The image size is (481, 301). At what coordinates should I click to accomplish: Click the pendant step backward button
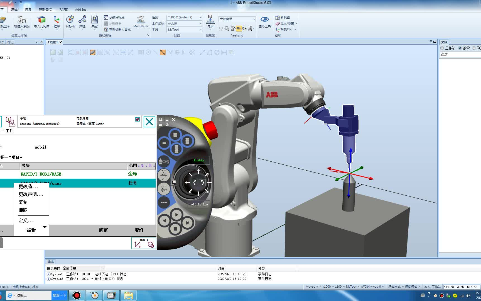(164, 221)
